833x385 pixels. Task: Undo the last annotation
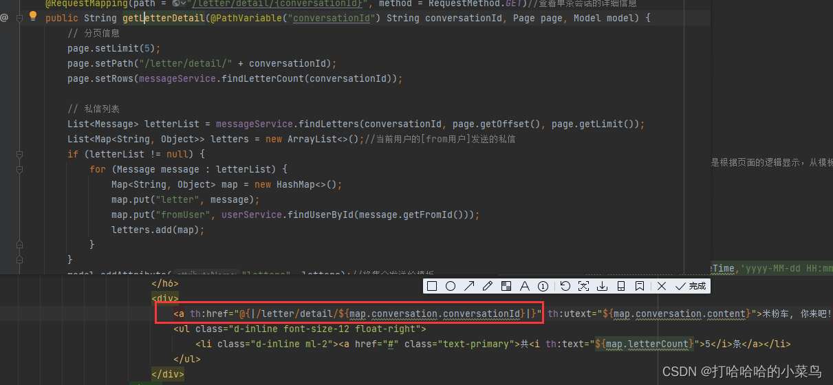click(x=565, y=286)
